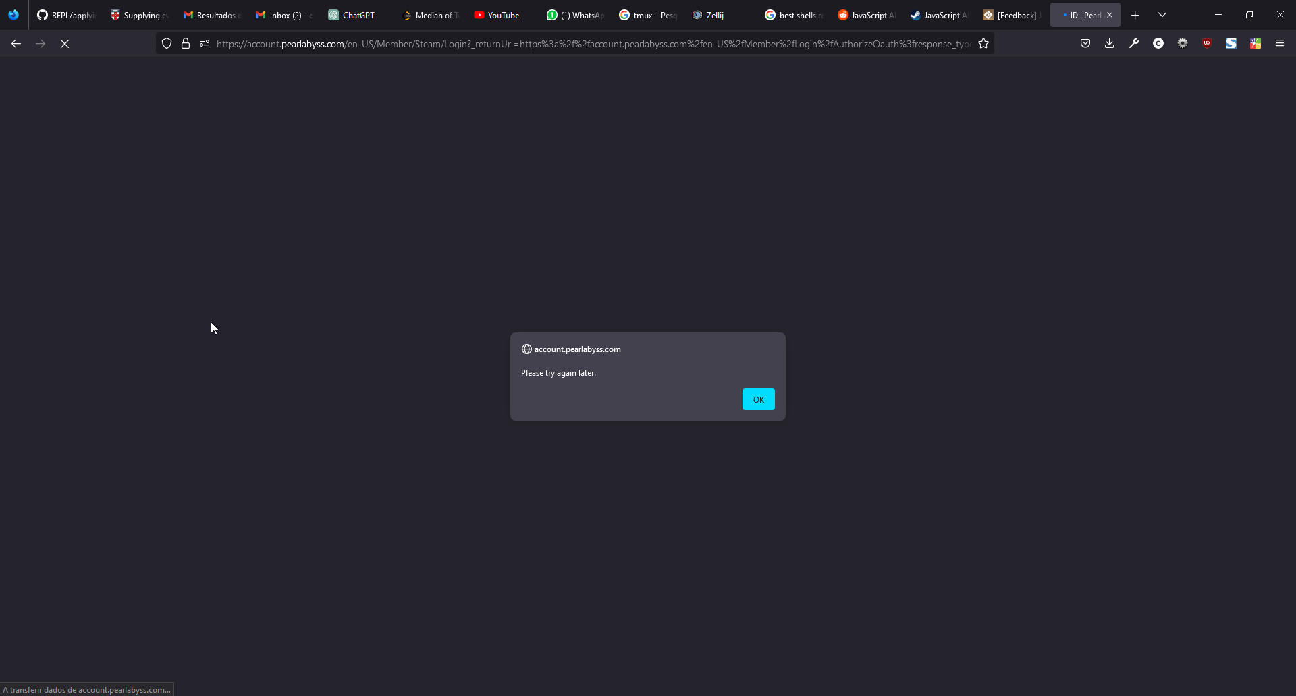Open the Downloads panel
1296x696 pixels.
click(1110, 43)
